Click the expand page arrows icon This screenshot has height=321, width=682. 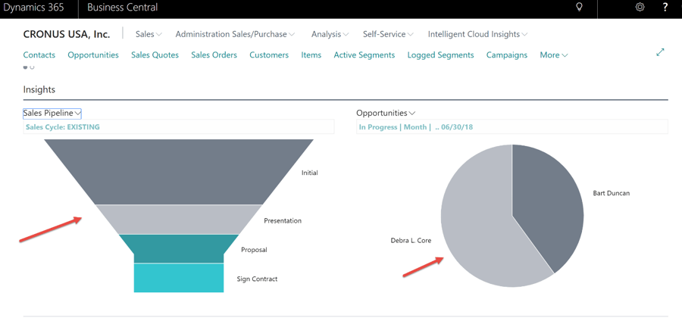click(x=660, y=52)
